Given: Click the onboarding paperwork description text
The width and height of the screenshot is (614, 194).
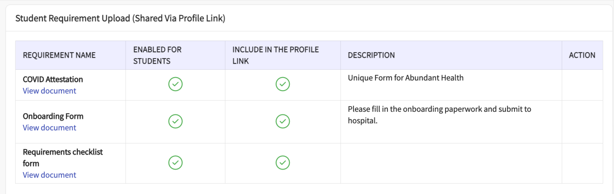Looking at the screenshot, I should [x=439, y=109].
